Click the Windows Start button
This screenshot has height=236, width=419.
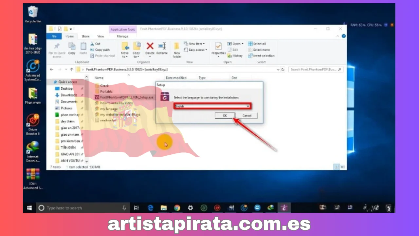29,208
